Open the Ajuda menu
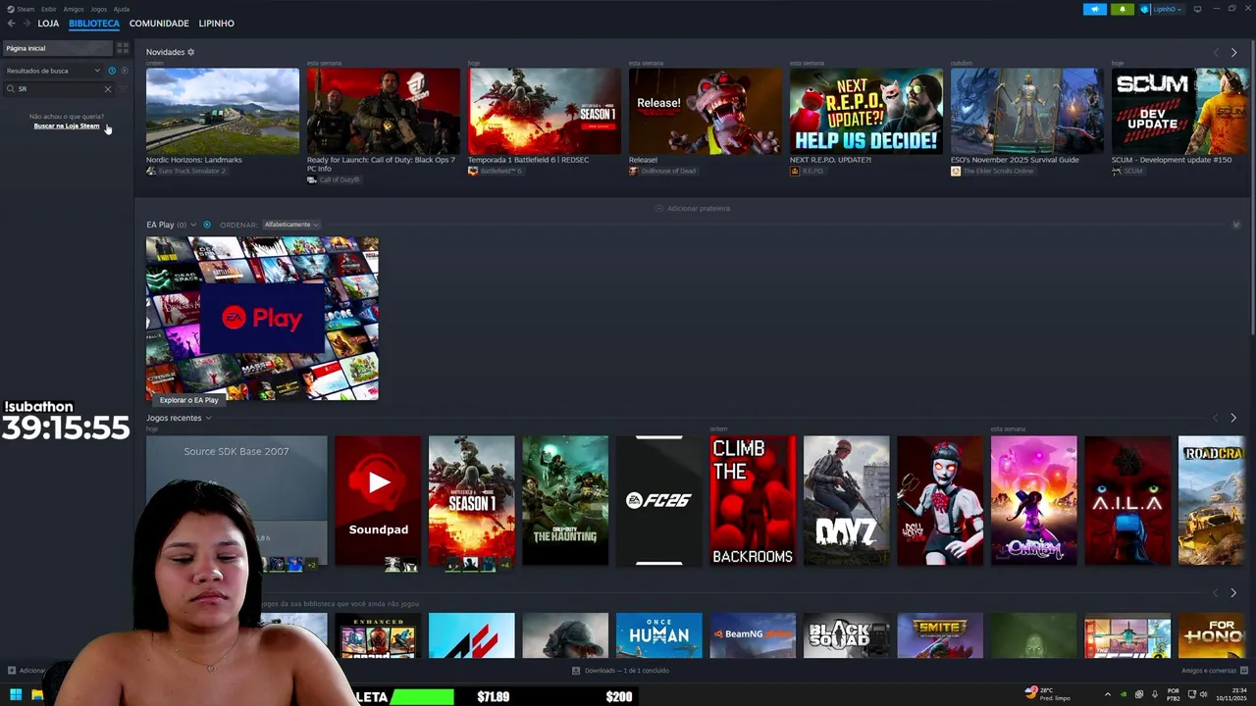Screen dimensions: 1256x706 (x=122, y=9)
